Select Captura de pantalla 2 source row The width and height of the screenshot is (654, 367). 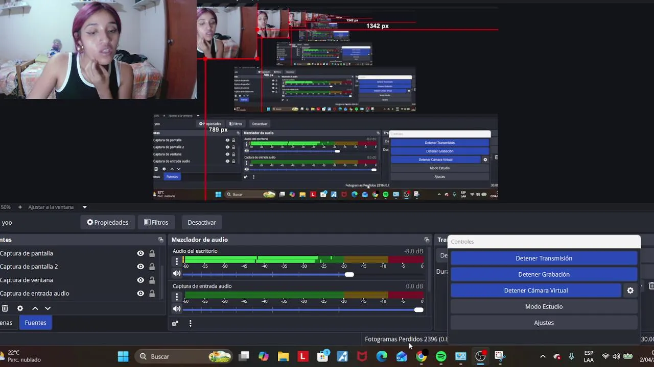79,267
